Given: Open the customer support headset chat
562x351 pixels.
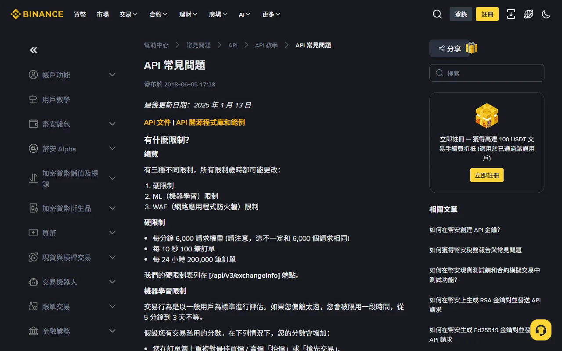Looking at the screenshot, I should (541, 330).
